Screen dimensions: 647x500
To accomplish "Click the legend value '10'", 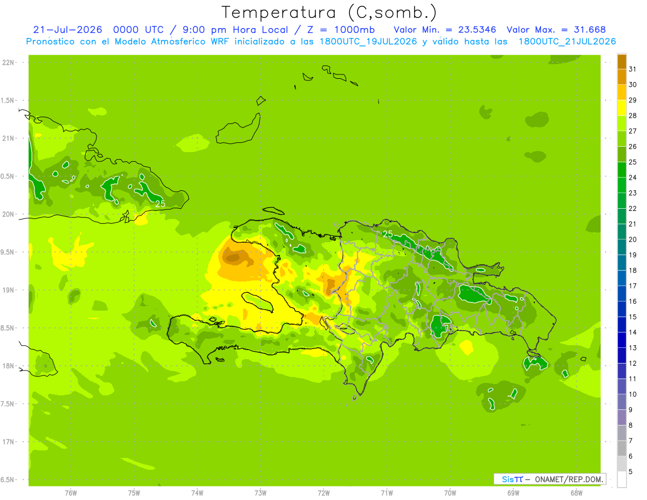I will tap(632, 394).
